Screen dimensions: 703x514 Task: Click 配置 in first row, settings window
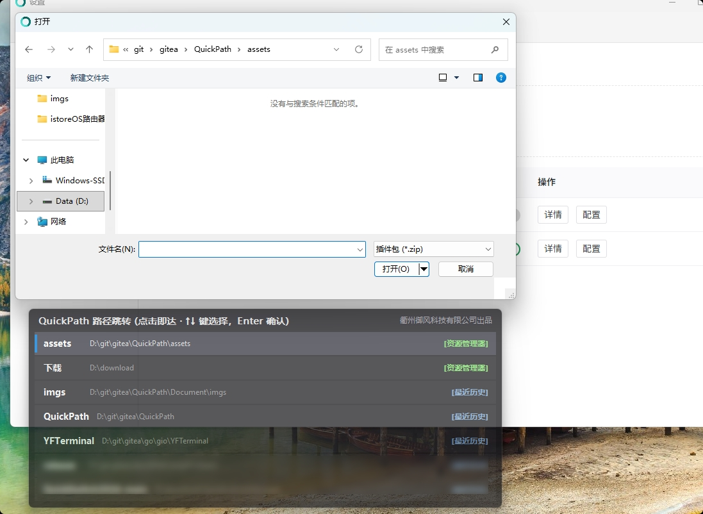pyautogui.click(x=591, y=215)
